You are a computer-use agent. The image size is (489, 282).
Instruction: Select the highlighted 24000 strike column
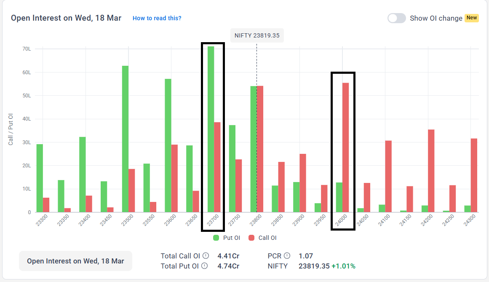(343, 152)
